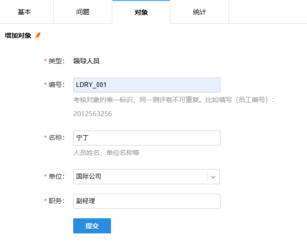
Task: Click the 单位 field label
Action: pos(56,177)
